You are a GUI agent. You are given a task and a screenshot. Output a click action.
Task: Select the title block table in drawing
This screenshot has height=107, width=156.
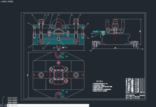pyautogui.click(x=135, y=88)
